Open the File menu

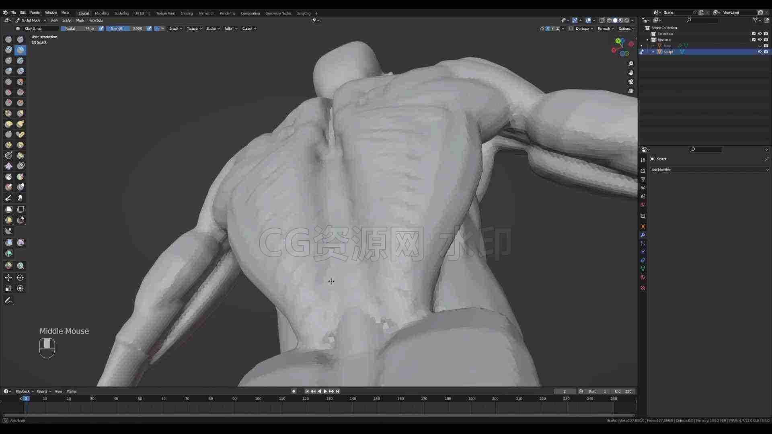coord(13,13)
